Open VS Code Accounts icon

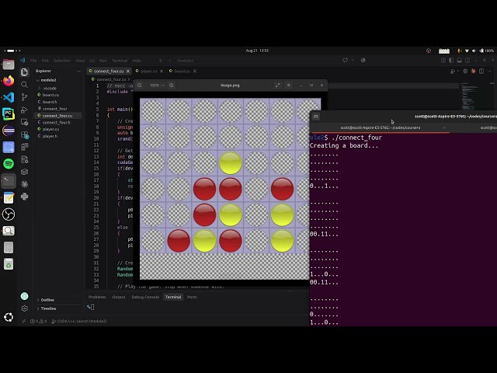pyautogui.click(x=24, y=296)
